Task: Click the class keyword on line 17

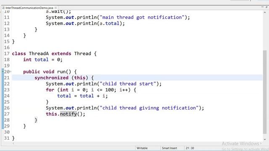Action: (x=19, y=54)
